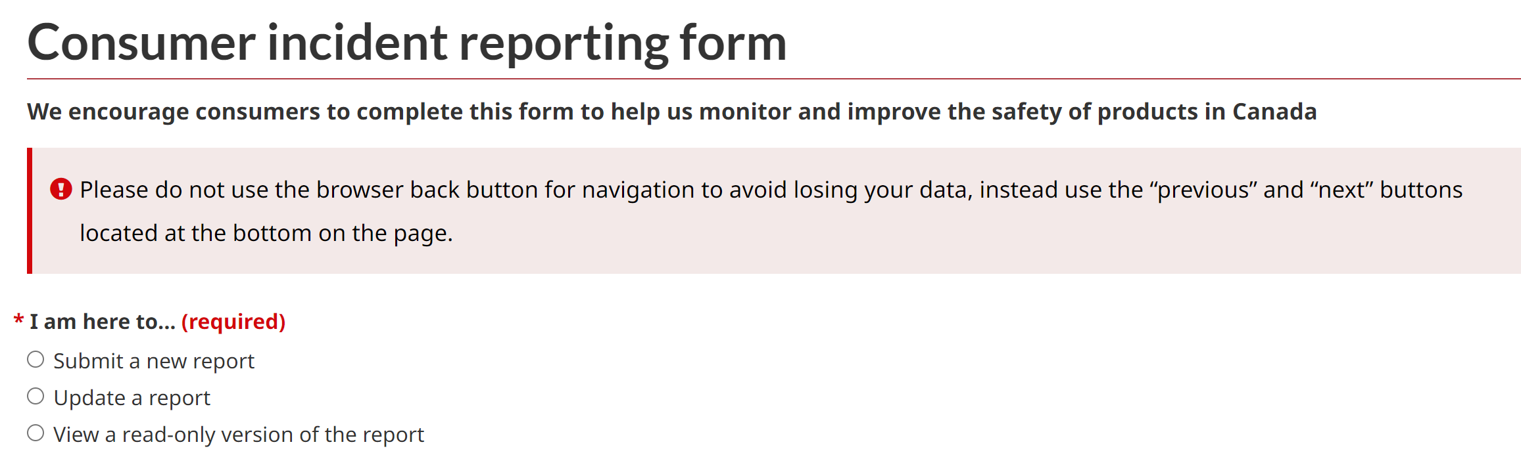Click the 'We encourage consumers' subtitle sentence
1521x457 pixels.
(672, 112)
